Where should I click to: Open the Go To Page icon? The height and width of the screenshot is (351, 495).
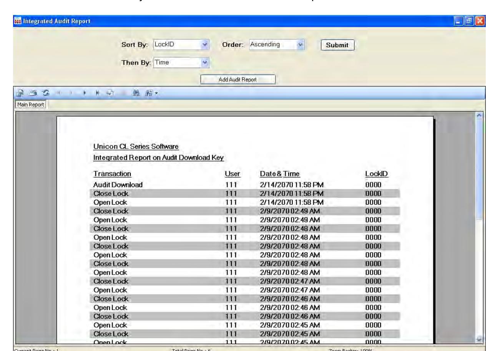(x=110, y=93)
